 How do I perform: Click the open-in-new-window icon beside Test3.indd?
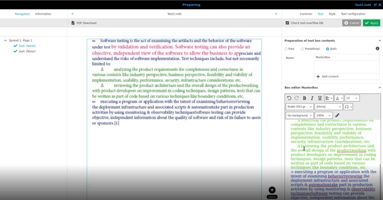pos(375,5)
